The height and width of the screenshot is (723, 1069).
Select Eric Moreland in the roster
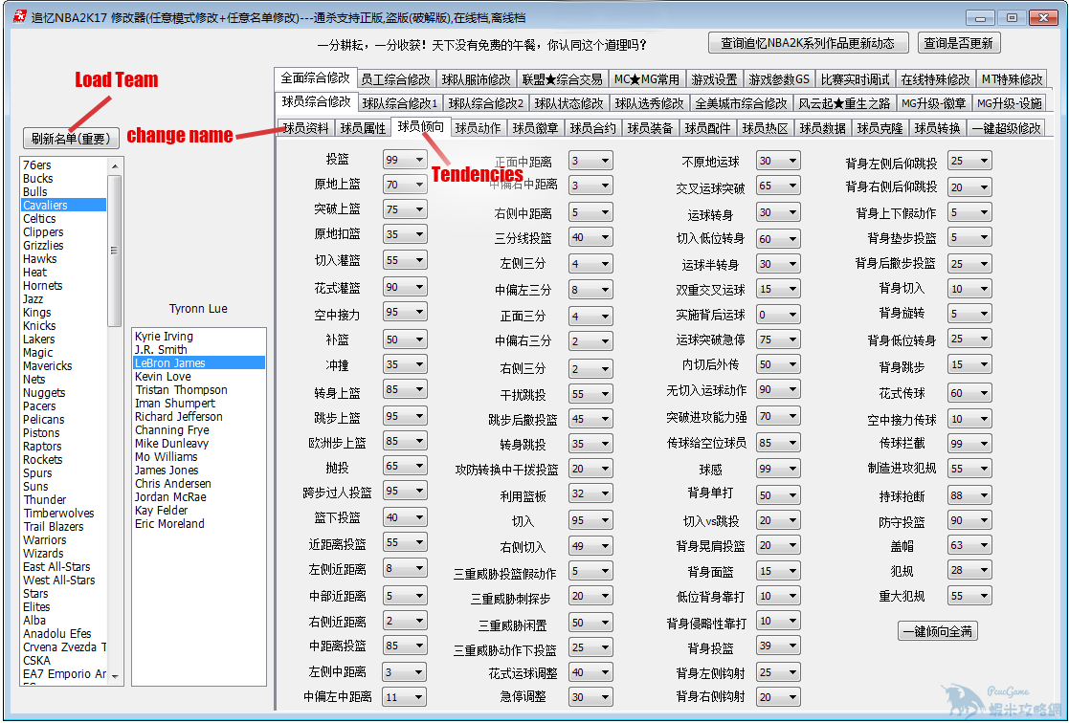point(199,524)
